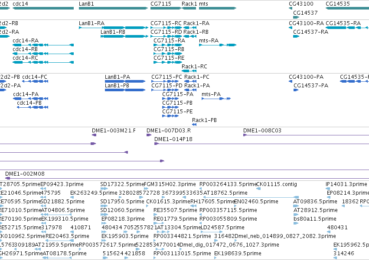Select the cdc14 gene bar

(x=43, y=8)
